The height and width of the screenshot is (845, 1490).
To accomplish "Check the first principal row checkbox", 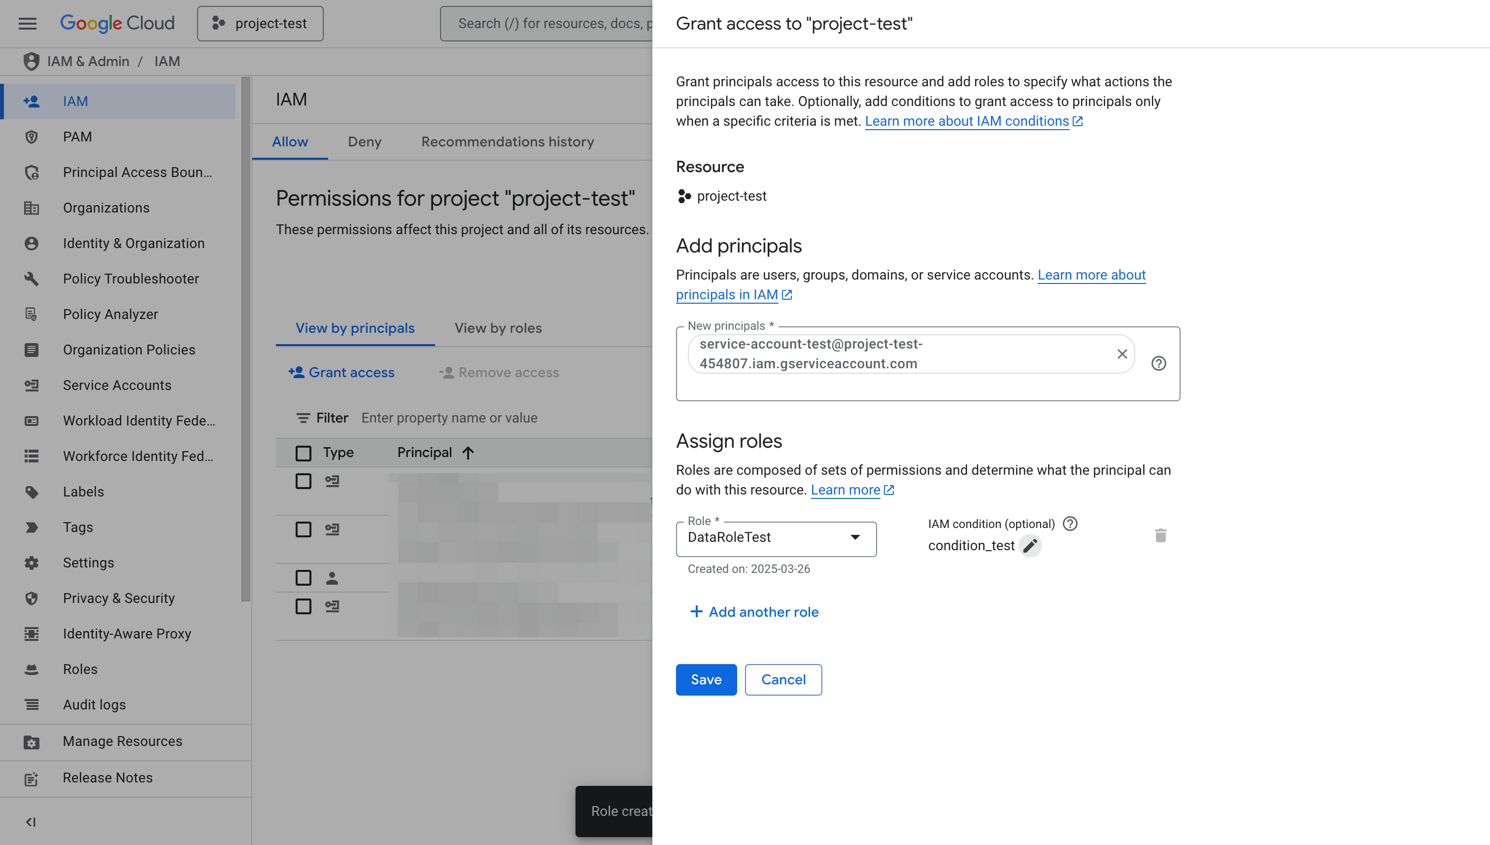I will pyautogui.click(x=304, y=481).
